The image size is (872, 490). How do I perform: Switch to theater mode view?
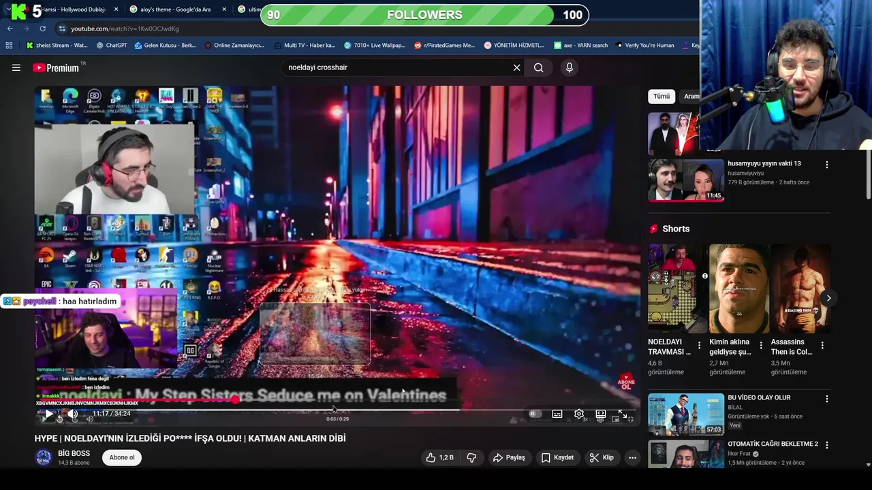[601, 413]
